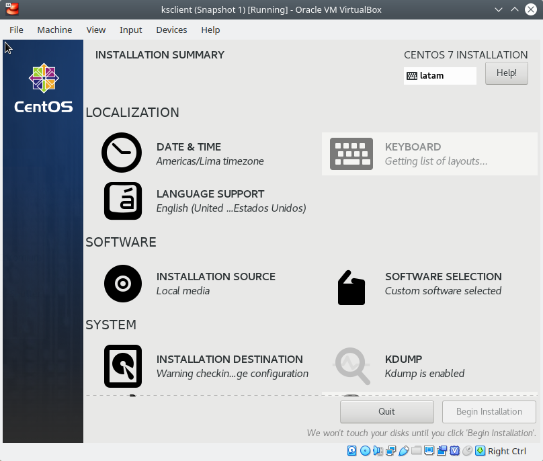Click the INSTALLATION SOURCE heading
Screen dimensions: 543x461
[x=216, y=276]
